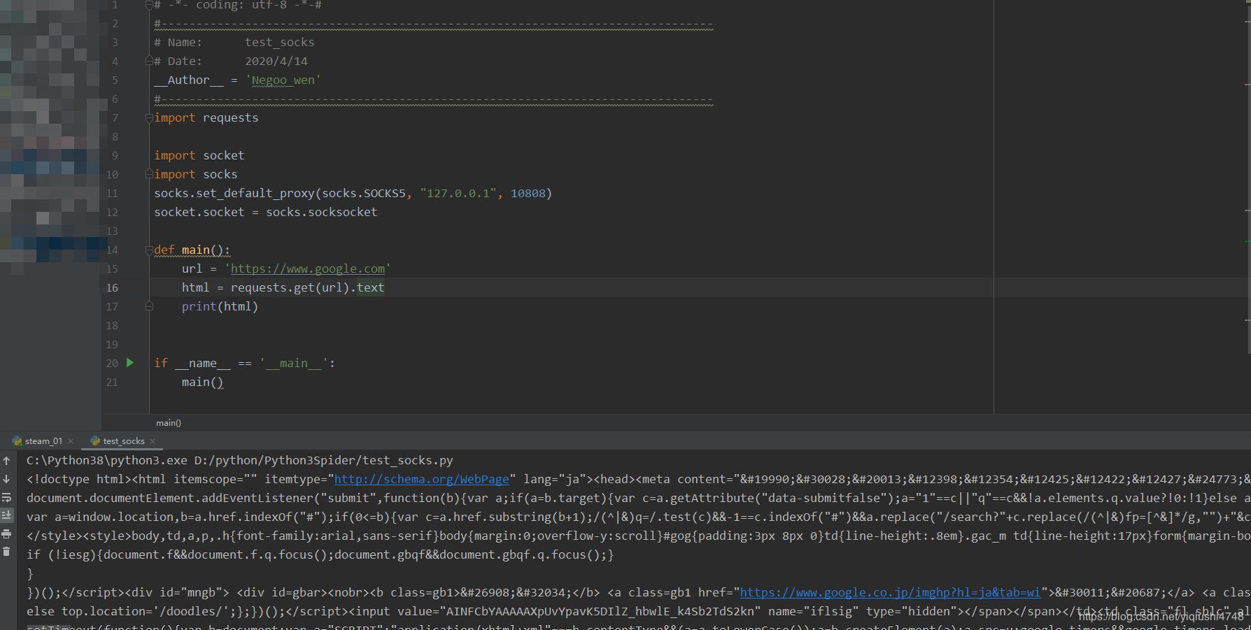The image size is (1251, 630).
Task: Close the test_socks run tab
Action: coord(153,441)
